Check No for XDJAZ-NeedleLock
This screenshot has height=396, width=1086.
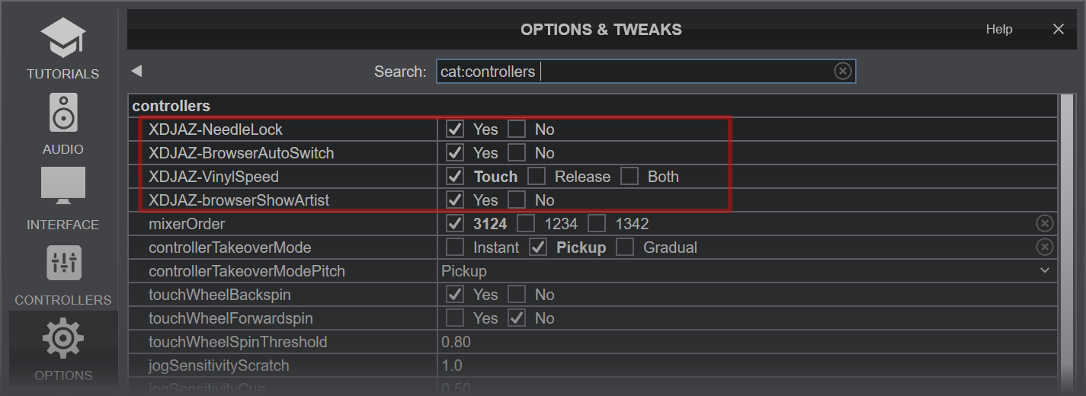click(x=517, y=129)
